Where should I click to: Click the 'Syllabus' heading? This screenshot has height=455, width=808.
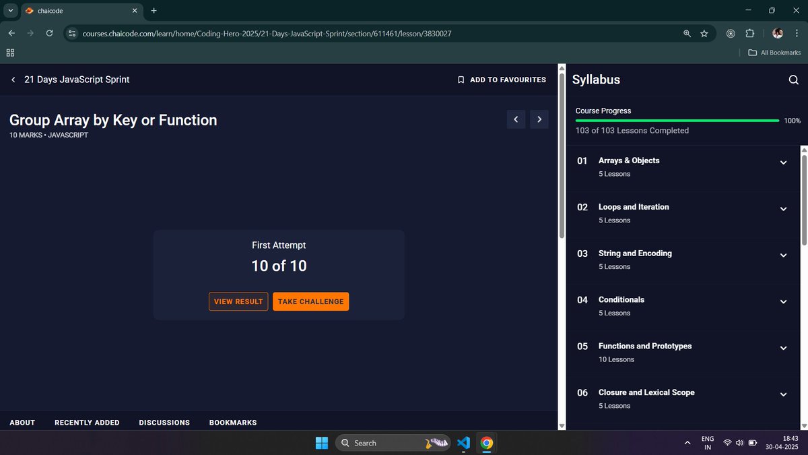coord(596,80)
